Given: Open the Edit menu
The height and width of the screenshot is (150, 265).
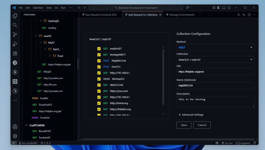Looking at the screenshot, I should point(28,8).
